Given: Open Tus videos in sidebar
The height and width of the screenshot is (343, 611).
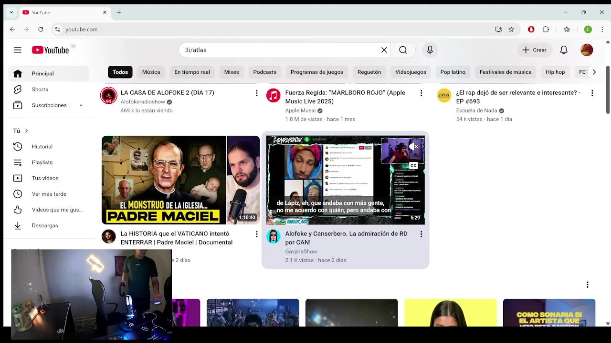Looking at the screenshot, I should tap(49, 178).
